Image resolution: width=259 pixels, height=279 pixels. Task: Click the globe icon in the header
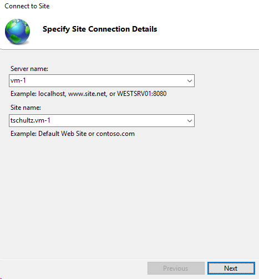(x=17, y=32)
